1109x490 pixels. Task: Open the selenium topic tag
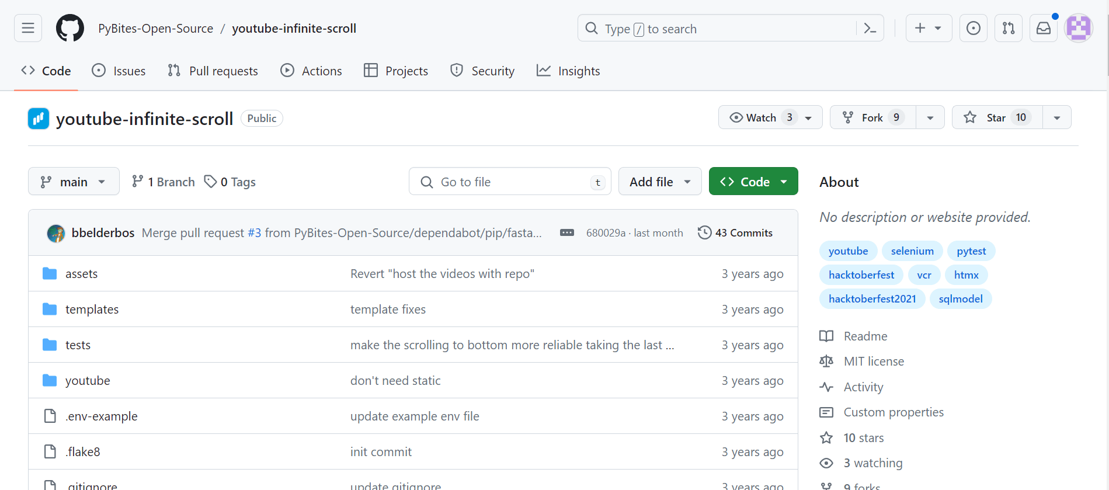[912, 251]
